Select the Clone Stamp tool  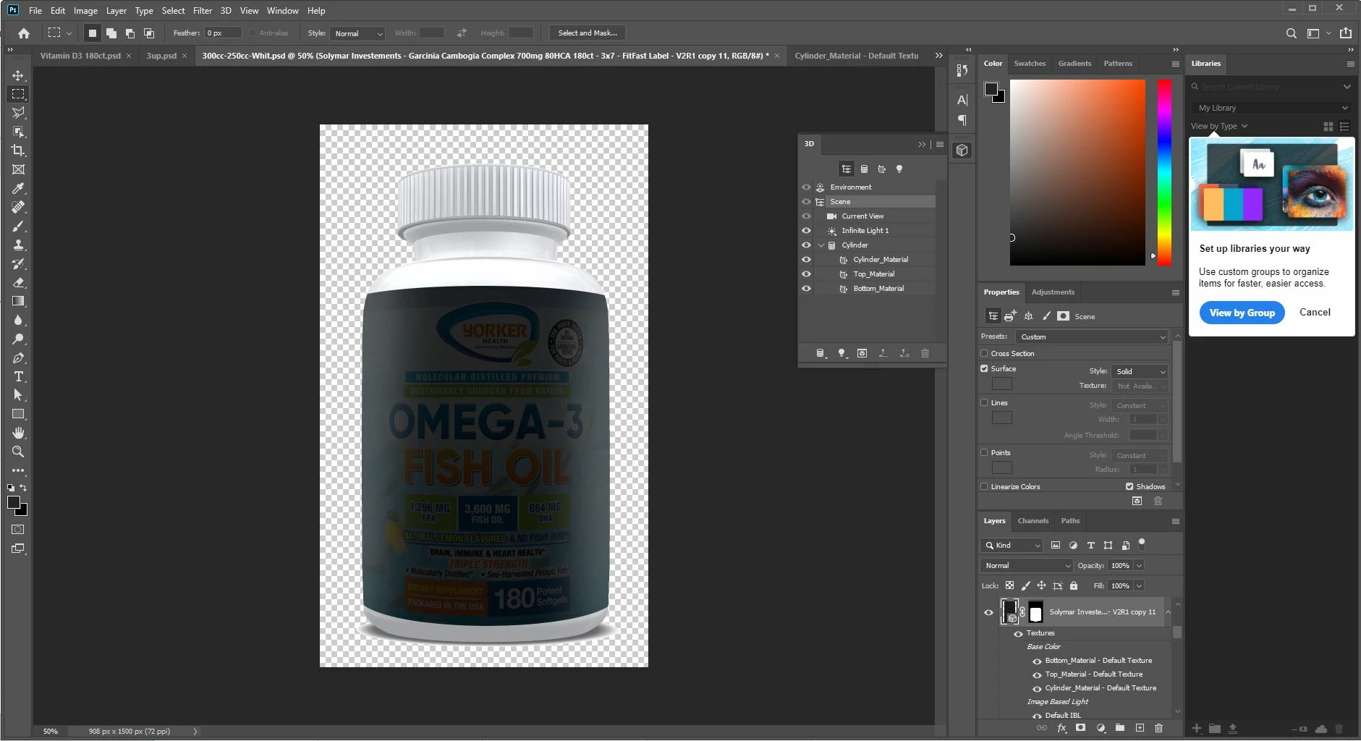click(x=18, y=245)
